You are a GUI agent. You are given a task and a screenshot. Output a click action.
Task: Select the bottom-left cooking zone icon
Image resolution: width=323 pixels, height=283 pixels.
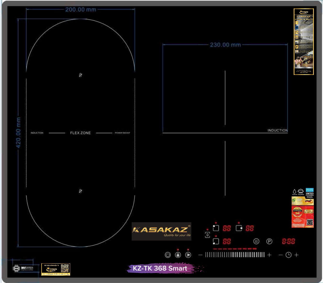(x=216, y=241)
